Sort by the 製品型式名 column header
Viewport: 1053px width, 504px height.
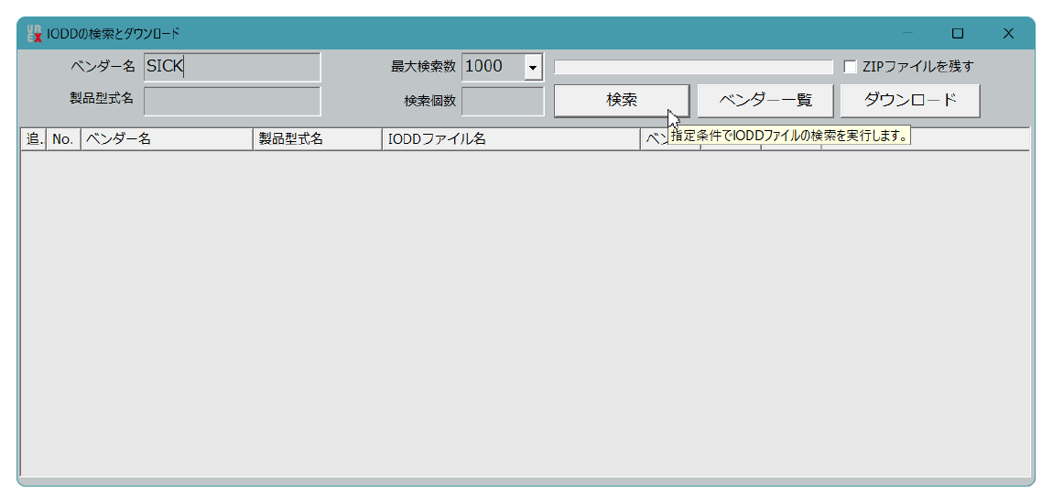317,139
